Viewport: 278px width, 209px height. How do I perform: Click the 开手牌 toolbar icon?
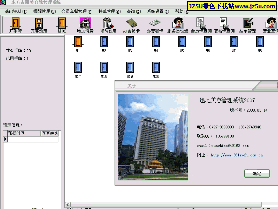pyautogui.click(x=15, y=25)
